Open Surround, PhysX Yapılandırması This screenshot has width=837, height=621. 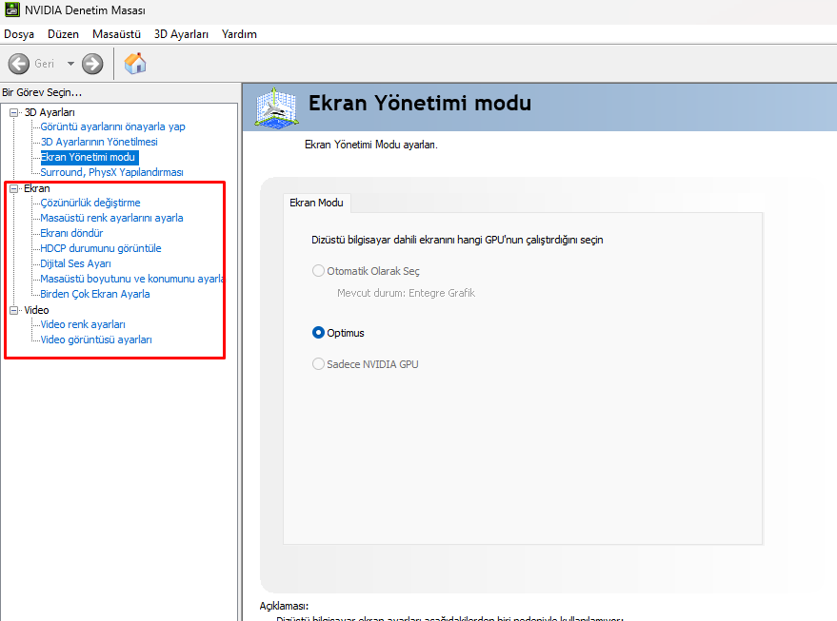coord(111,172)
